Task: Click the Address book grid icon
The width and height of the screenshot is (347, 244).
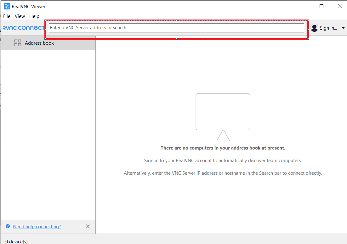Action: coord(18,43)
